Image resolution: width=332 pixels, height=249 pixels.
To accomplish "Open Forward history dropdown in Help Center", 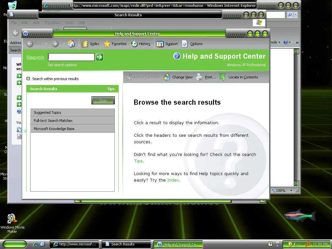I will click(x=64, y=44).
